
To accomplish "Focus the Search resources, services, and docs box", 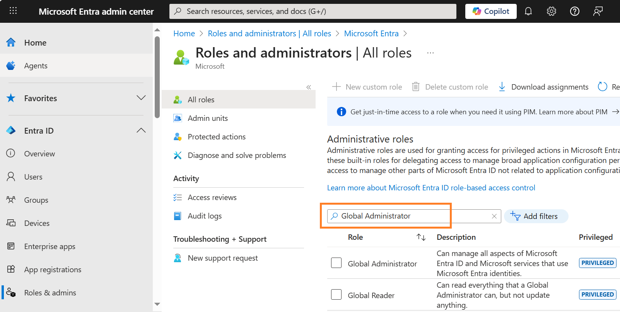I will pyautogui.click(x=313, y=11).
